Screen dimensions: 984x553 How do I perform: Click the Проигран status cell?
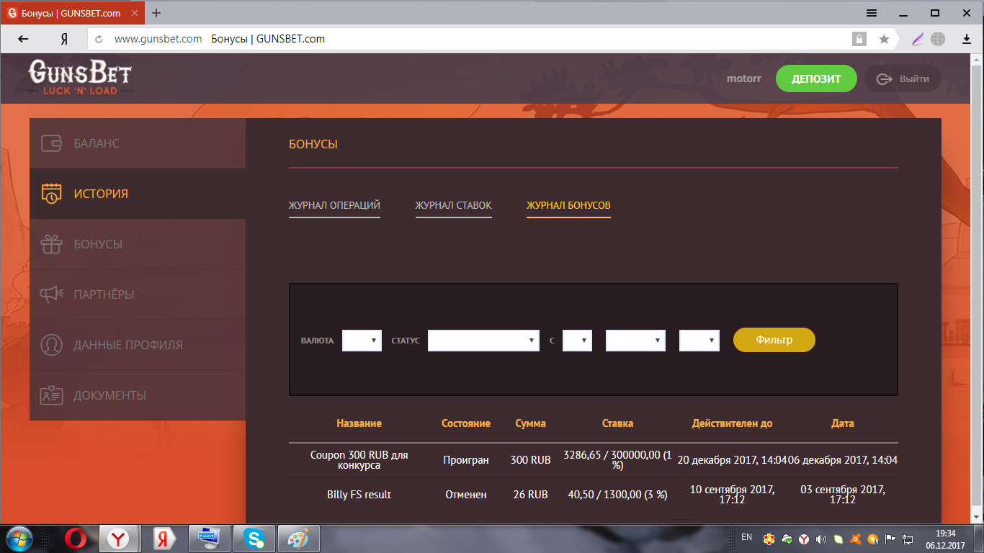click(x=466, y=460)
